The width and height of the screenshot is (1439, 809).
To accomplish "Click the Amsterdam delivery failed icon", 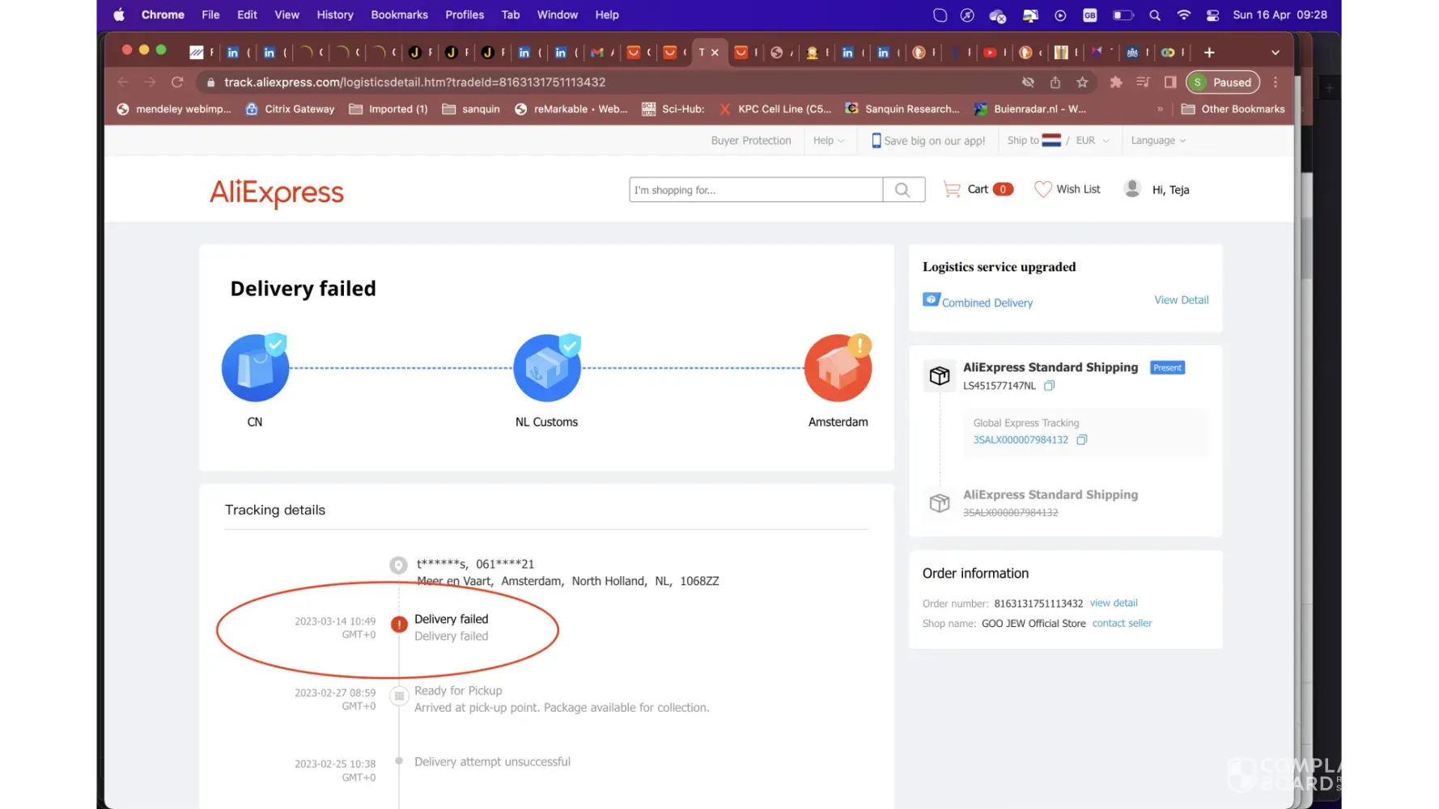I will 838,368.
